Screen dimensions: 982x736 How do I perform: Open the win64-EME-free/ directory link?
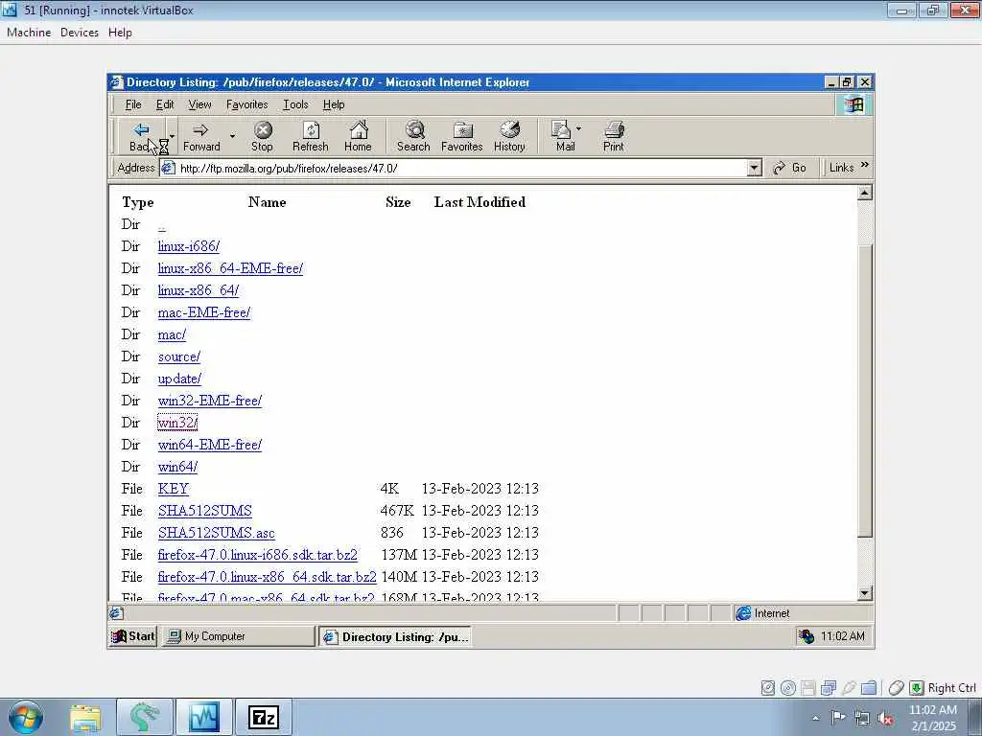[x=210, y=445]
